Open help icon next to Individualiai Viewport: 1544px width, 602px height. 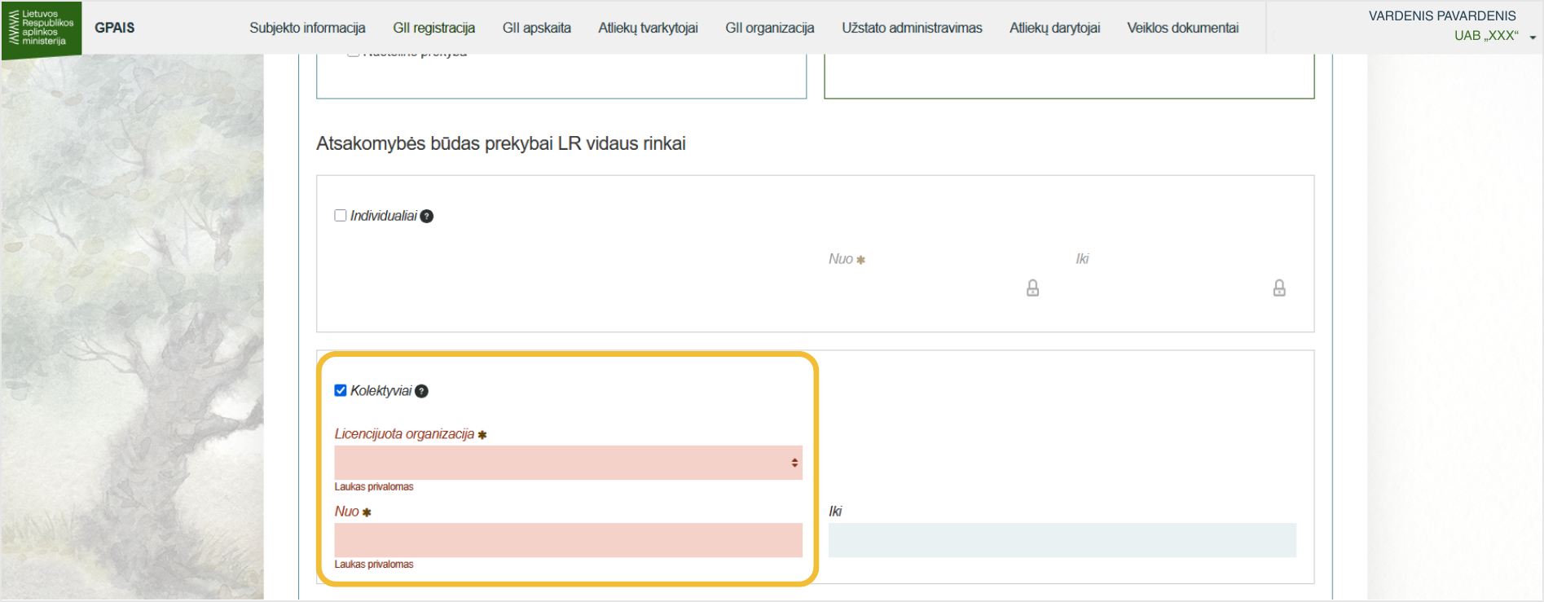[427, 216]
